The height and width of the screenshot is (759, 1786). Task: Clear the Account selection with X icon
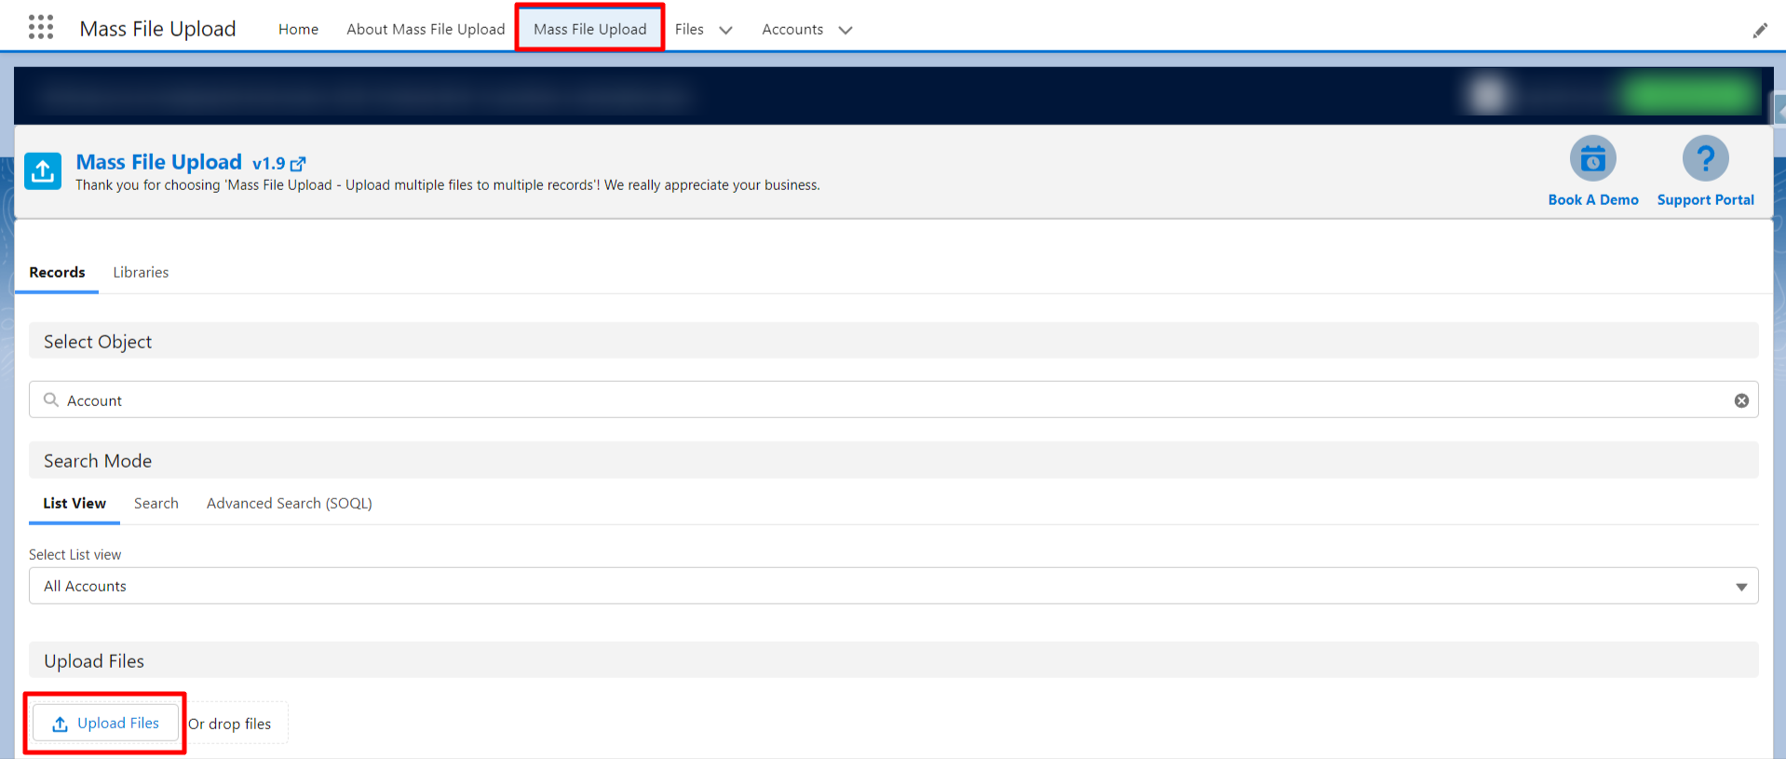1741,400
